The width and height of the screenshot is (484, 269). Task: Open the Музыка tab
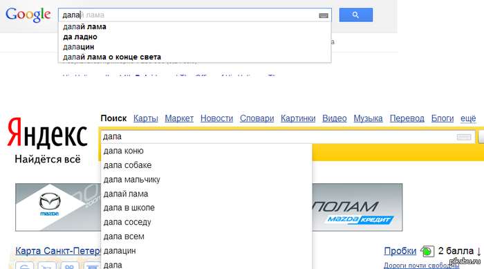(x=369, y=118)
